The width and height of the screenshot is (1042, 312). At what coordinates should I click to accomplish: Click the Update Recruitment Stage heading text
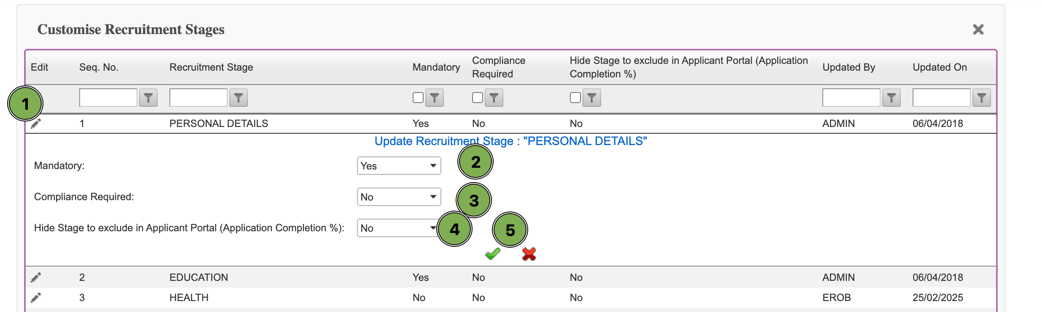(x=511, y=141)
